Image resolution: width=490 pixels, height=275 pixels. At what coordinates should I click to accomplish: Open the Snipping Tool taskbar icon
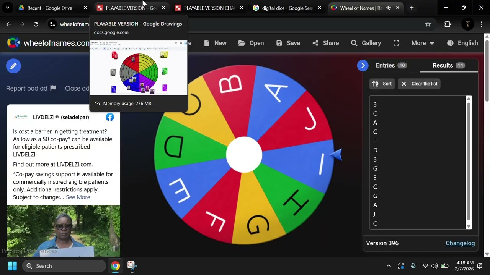[x=132, y=266]
